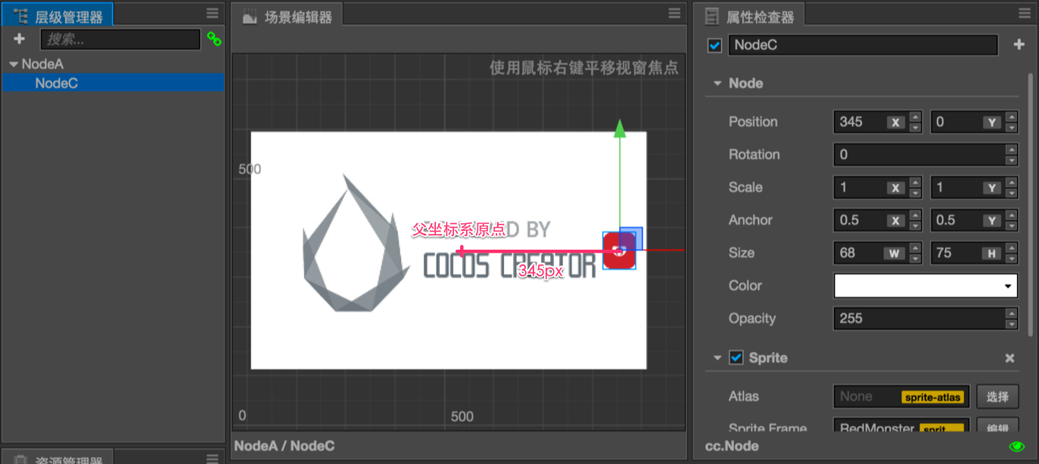Select the 资源管理器 tab
The width and height of the screenshot is (1039, 464).
pos(58,458)
